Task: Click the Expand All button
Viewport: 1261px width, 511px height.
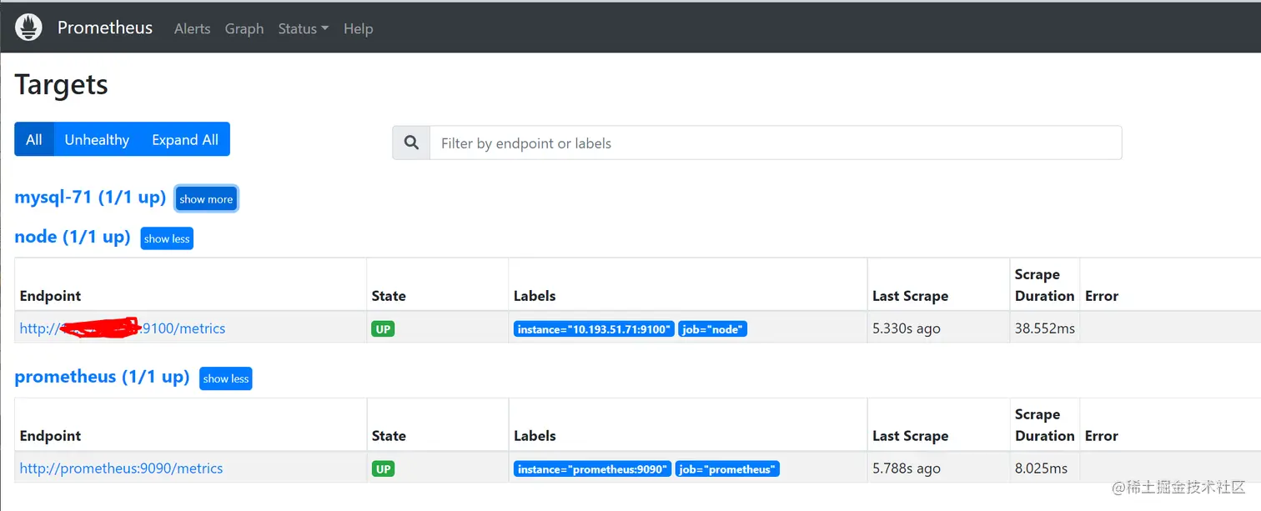Action: point(185,139)
